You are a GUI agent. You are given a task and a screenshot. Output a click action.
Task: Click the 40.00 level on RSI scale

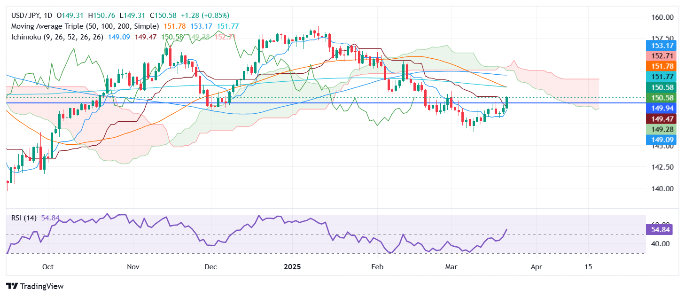point(660,243)
